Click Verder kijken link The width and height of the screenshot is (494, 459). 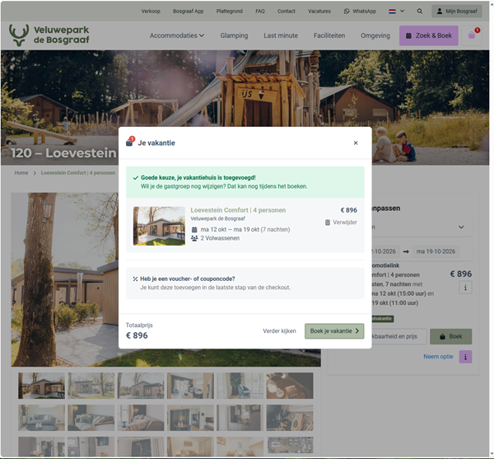pyautogui.click(x=279, y=331)
